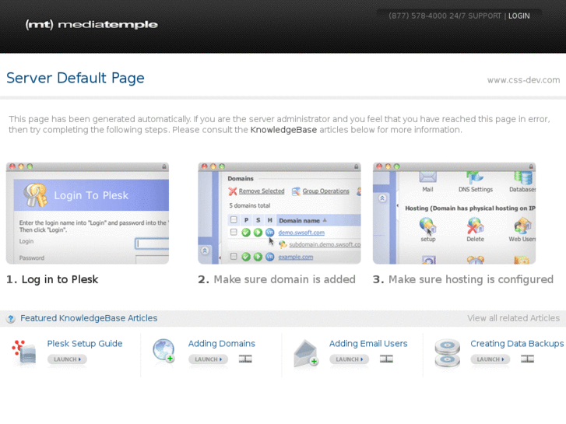Click the www.css-dev.com domain text
The image size is (566, 424).
click(523, 80)
